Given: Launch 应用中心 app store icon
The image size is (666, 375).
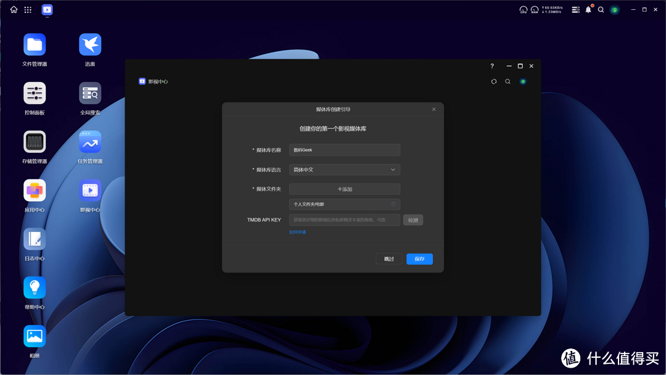Looking at the screenshot, I should pyautogui.click(x=35, y=191).
